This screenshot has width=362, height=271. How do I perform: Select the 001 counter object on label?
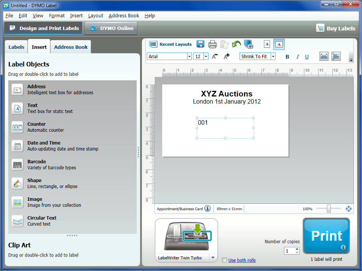pyautogui.click(x=225, y=128)
